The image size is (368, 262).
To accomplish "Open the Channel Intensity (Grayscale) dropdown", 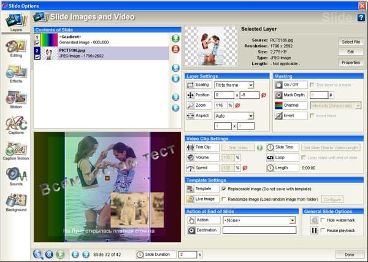I will 358,106.
